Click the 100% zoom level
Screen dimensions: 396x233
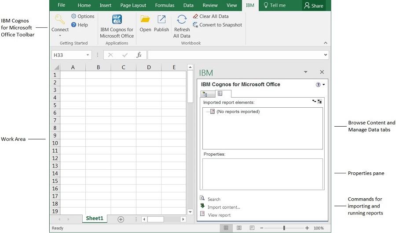[319, 228]
